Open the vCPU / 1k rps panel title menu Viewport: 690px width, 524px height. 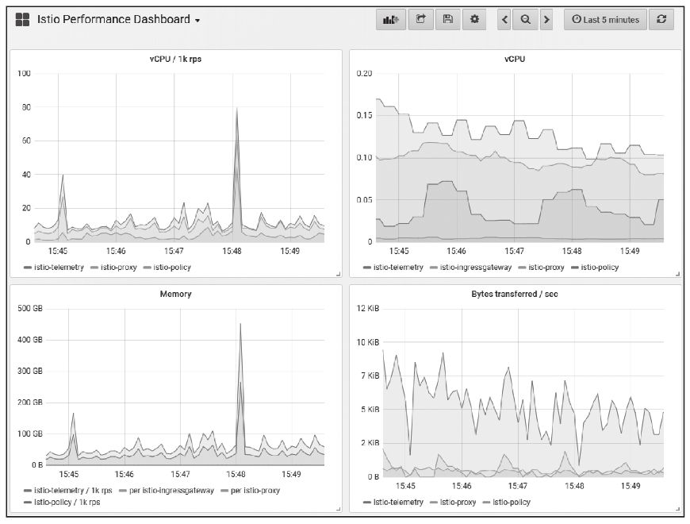(x=175, y=59)
